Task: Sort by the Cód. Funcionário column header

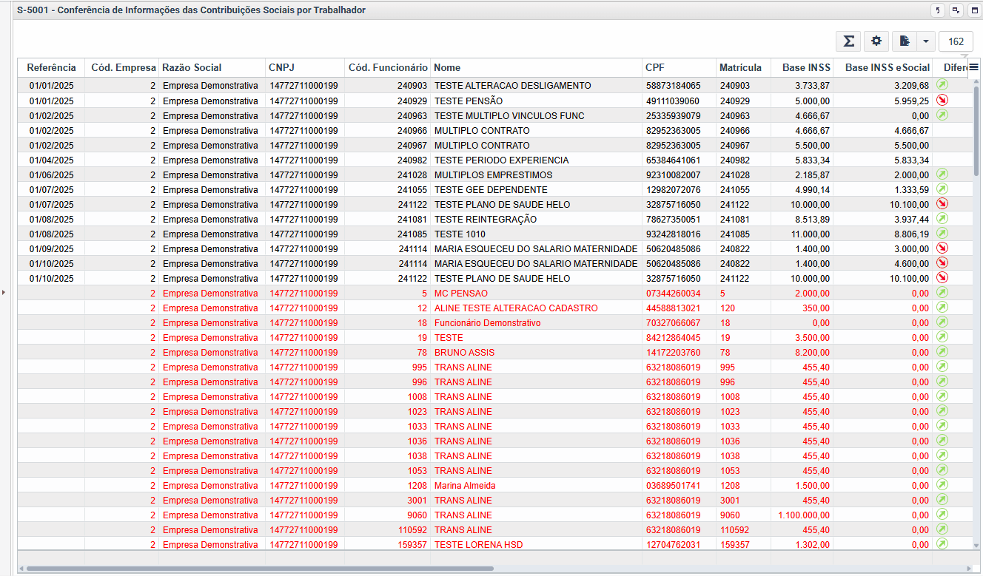Action: point(388,67)
